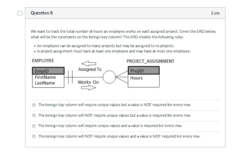
Task: Flag Question 8 with the bookmark icon
Action: (20, 13)
